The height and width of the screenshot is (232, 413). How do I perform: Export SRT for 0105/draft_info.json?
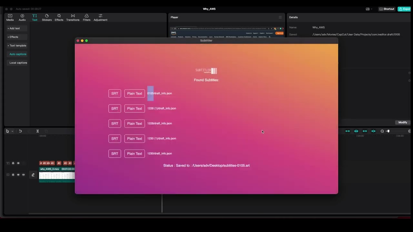tap(115, 93)
